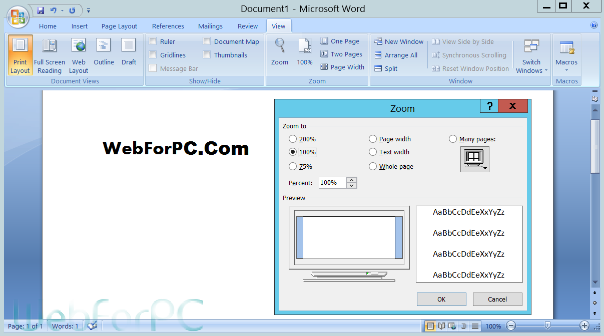
Task: Select the Page width radio option
Action: point(373,139)
